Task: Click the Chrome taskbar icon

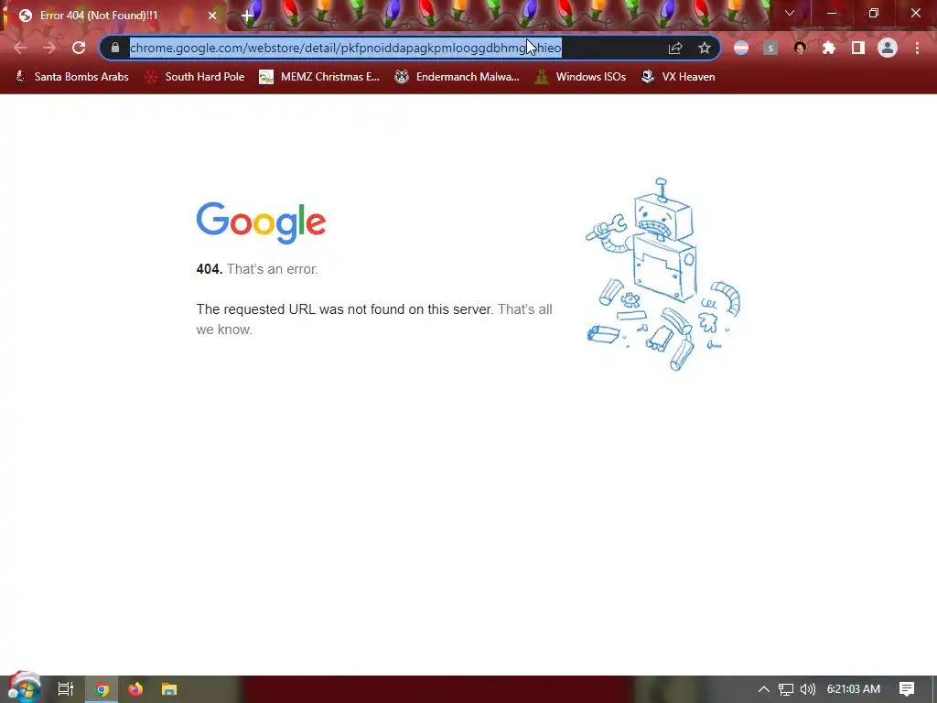Action: pyautogui.click(x=102, y=689)
